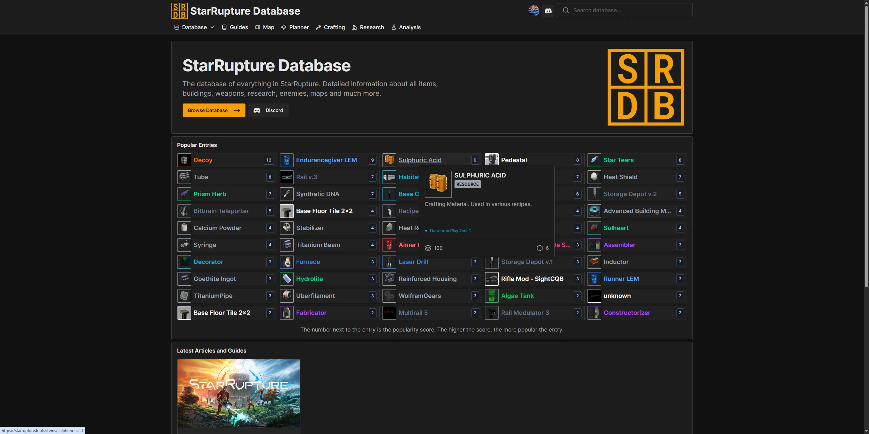Open the Synthetic DNA entry

pos(329,194)
